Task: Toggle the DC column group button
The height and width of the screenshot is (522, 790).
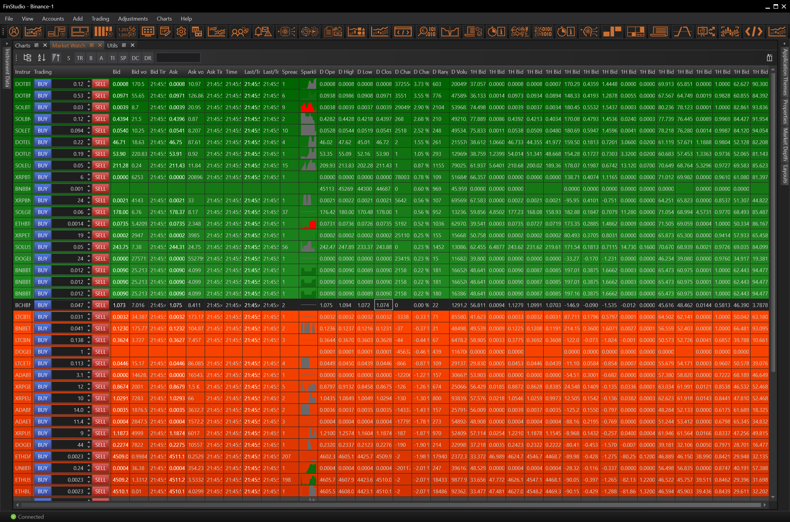Action: tap(135, 58)
